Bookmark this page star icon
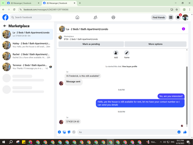 click(x=177, y=10)
